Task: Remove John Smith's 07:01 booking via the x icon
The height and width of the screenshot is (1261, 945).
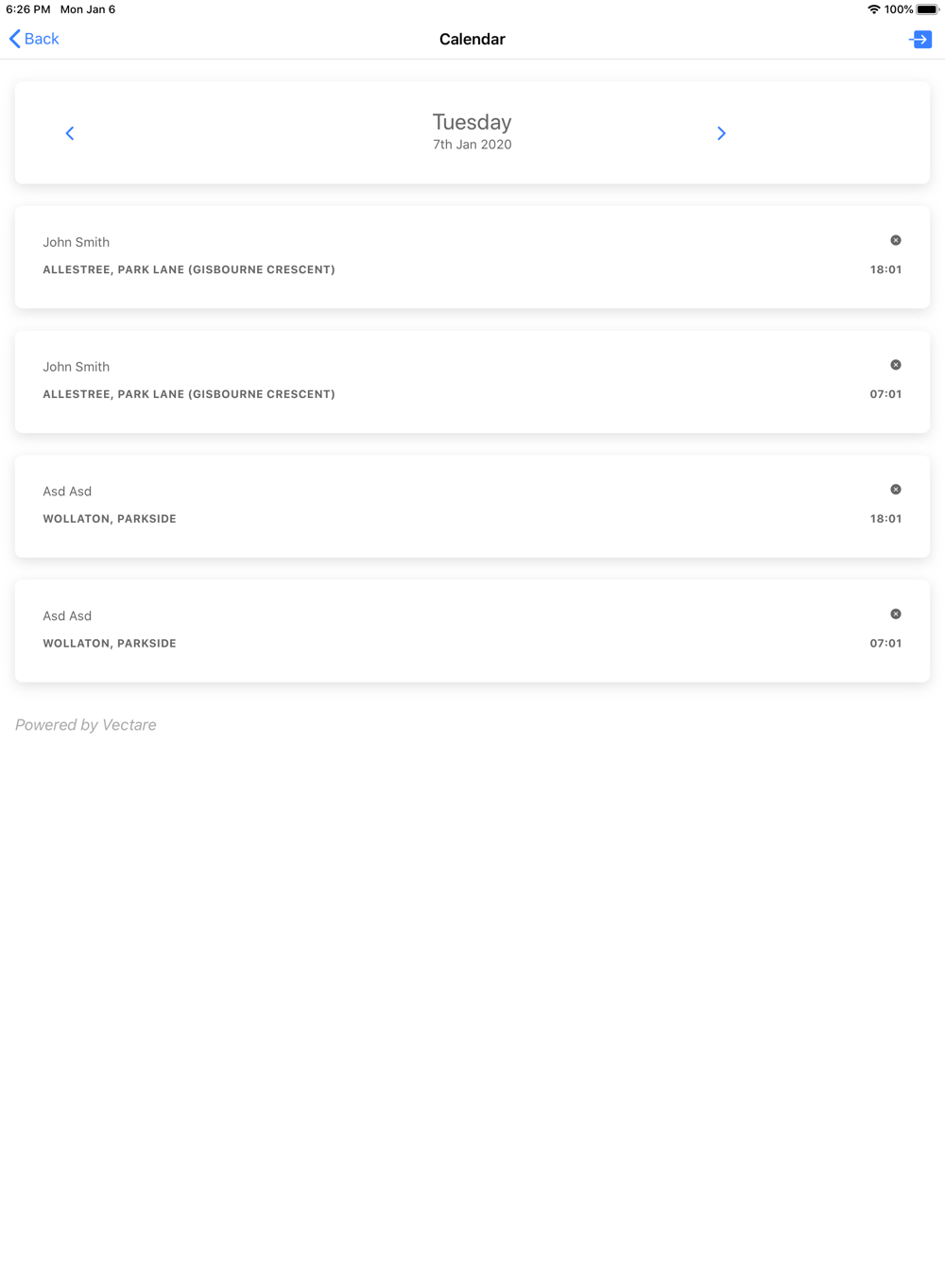Action: click(896, 365)
